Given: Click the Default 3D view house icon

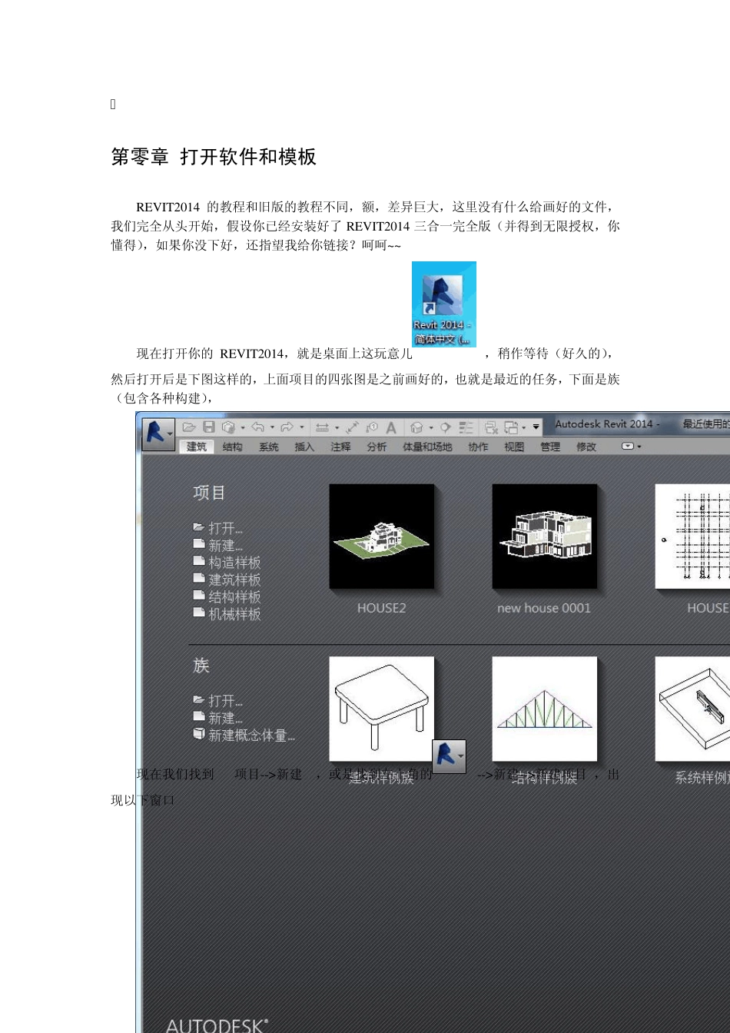Looking at the screenshot, I should 416,427.
